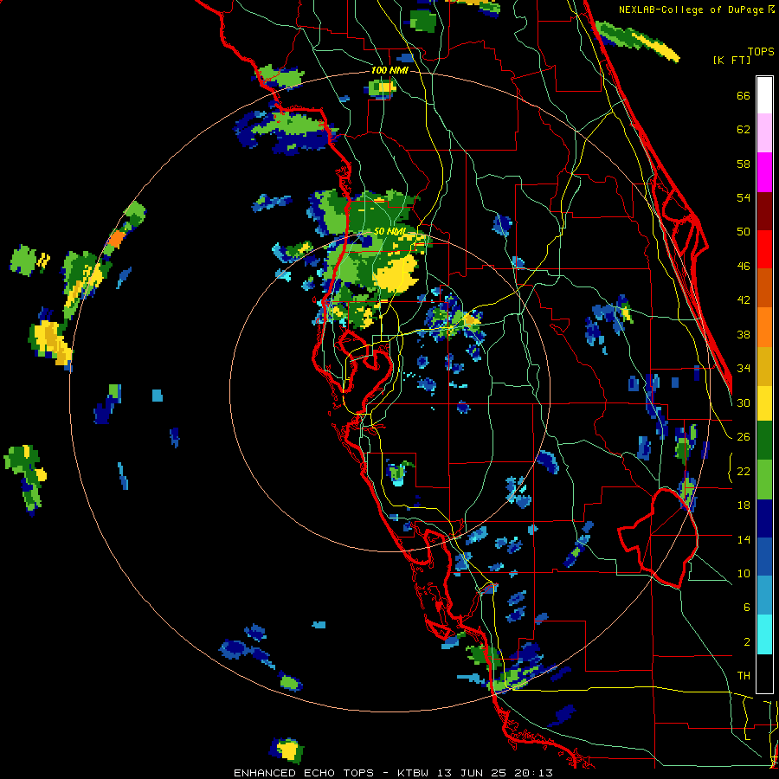The image size is (779, 779).
Task: Select the ENHANCED ECHO TOPS caption text
Action: point(304,773)
